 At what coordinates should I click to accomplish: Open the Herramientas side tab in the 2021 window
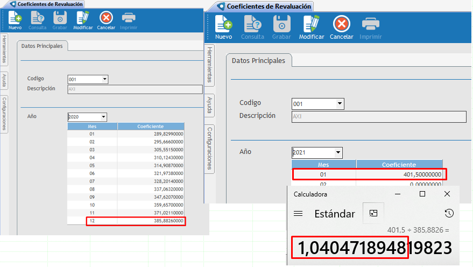click(210, 66)
